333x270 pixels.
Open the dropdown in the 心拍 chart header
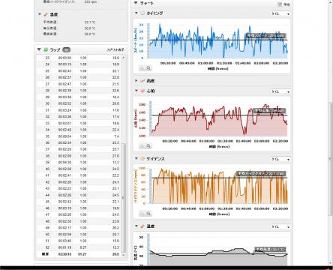coord(280,91)
